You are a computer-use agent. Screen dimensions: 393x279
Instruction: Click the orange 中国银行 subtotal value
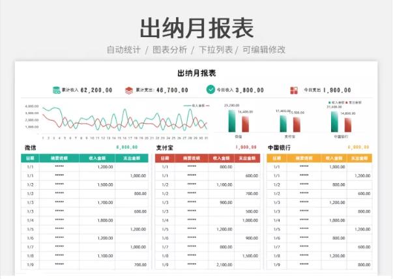pyautogui.click(x=358, y=147)
